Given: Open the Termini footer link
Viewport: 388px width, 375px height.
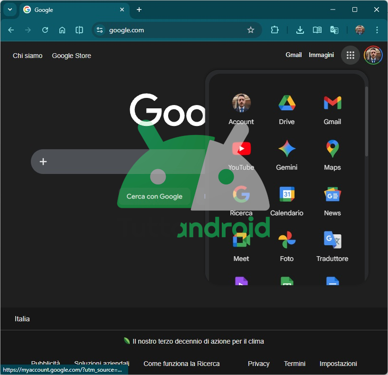Looking at the screenshot, I should [294, 364].
